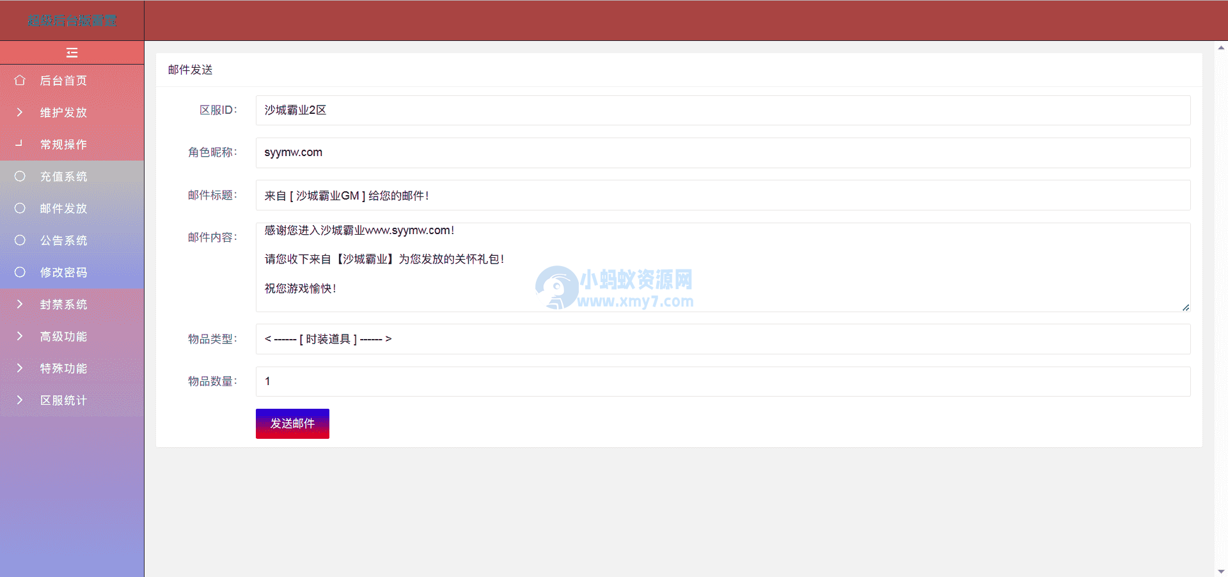This screenshot has width=1228, height=577.
Task: Open the 区服ID selection field
Action: point(723,110)
